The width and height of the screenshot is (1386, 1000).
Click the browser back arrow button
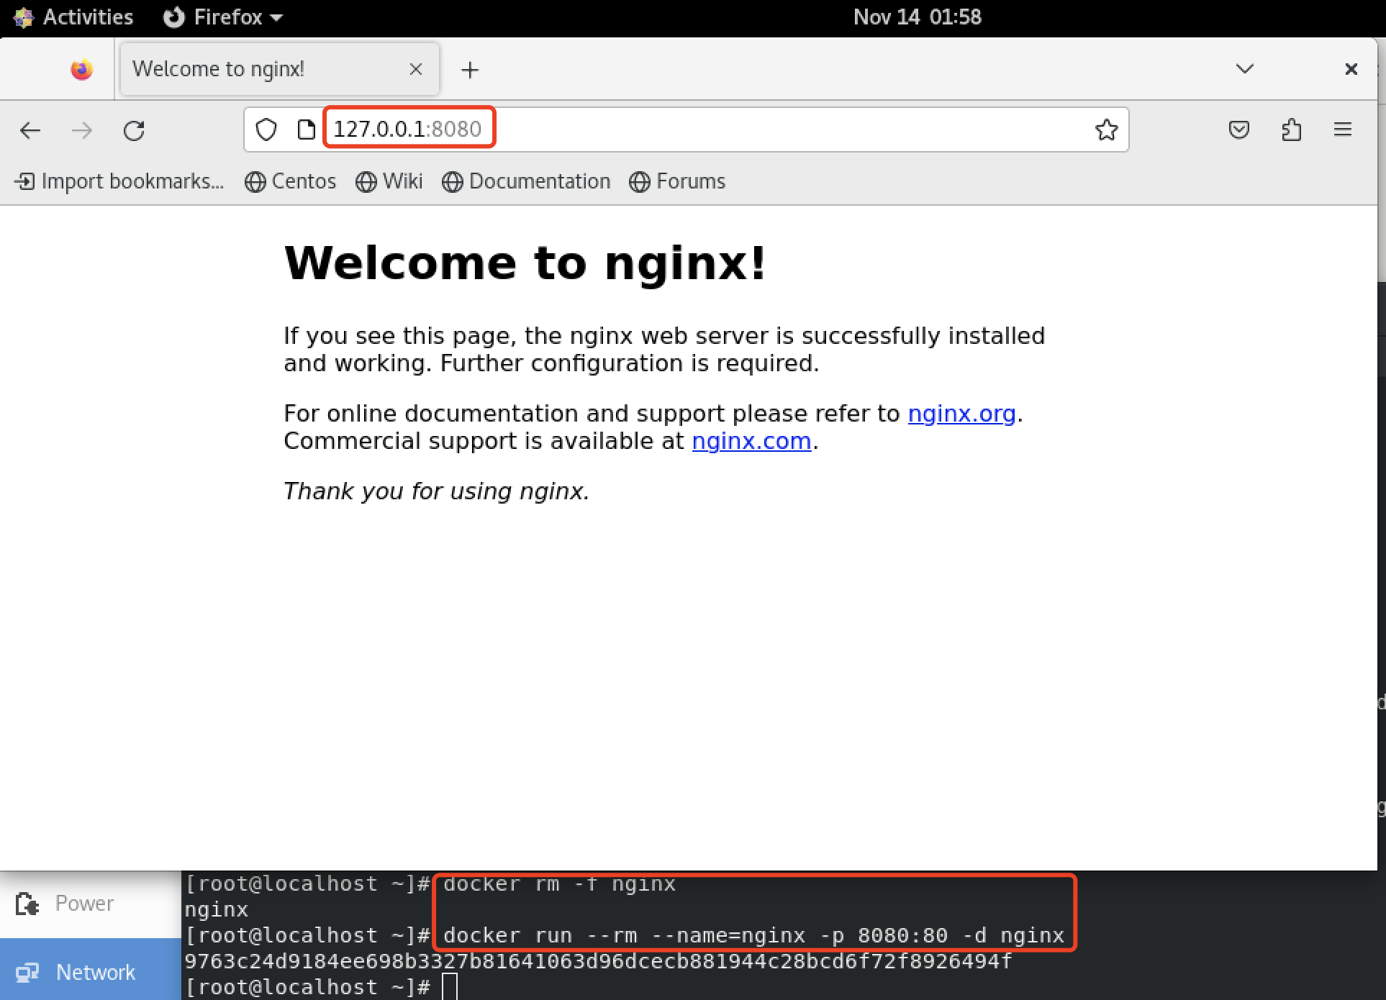coord(30,130)
